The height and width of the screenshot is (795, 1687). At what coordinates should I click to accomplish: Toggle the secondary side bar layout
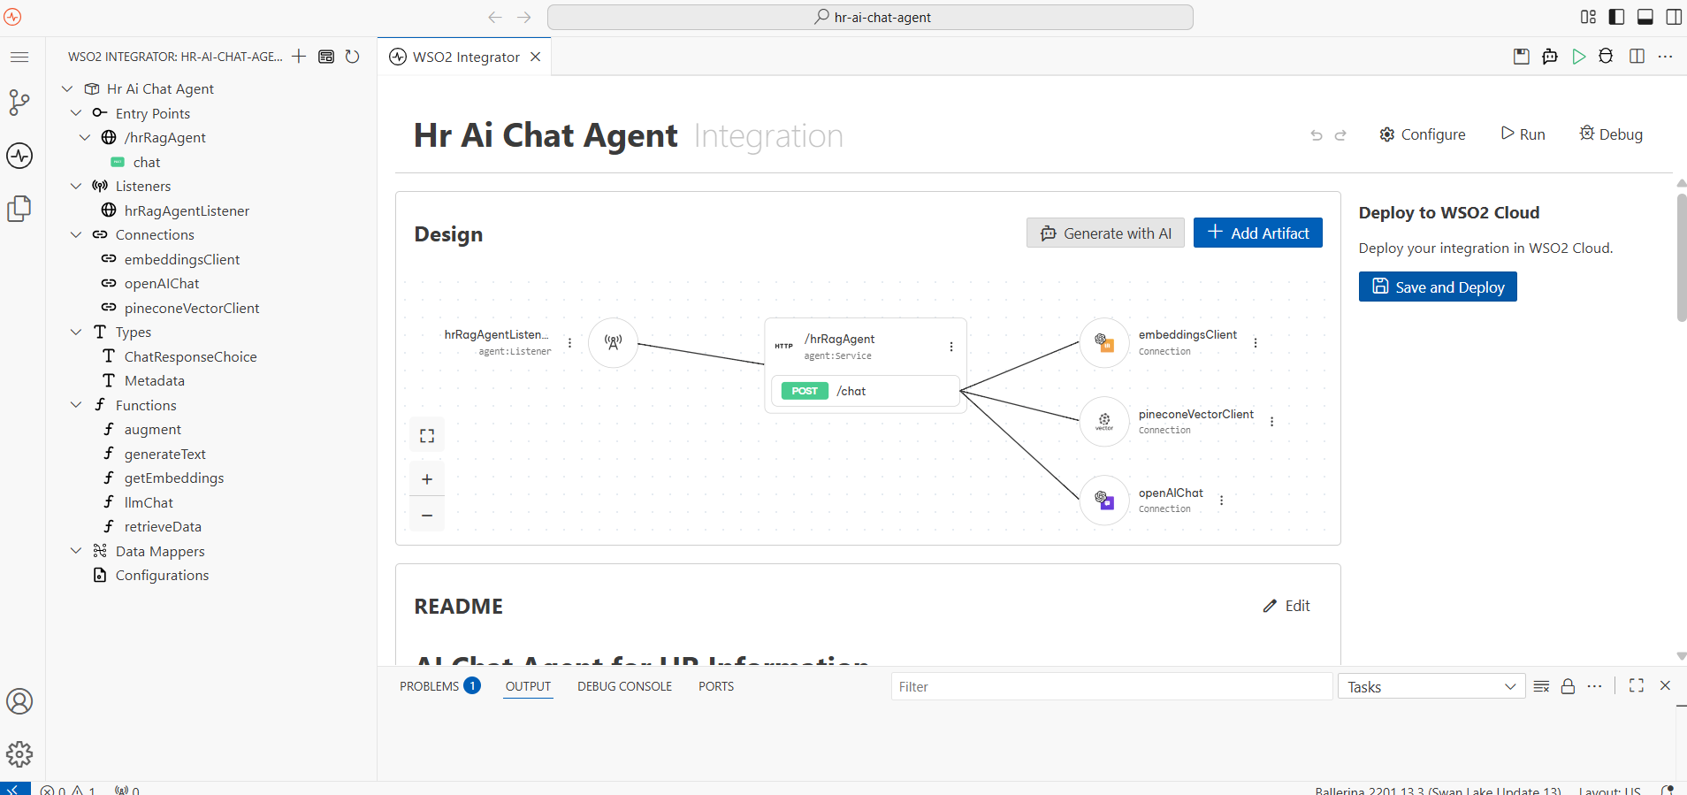click(x=1674, y=17)
